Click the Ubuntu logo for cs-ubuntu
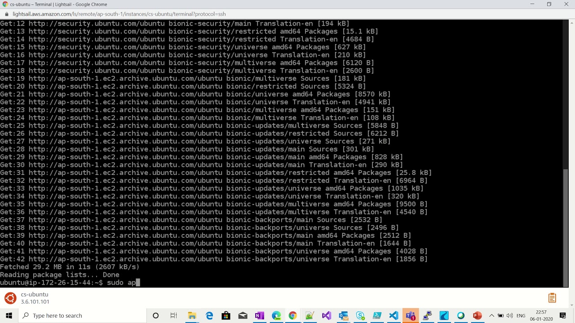The height and width of the screenshot is (323, 575). click(10, 298)
